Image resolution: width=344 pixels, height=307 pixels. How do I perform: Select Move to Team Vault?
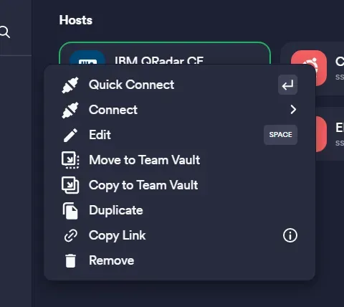pos(179,160)
